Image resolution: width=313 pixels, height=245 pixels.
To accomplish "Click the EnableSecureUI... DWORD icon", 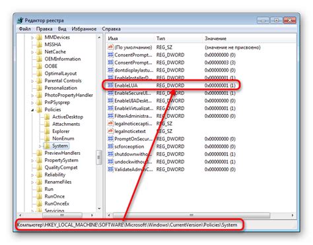I will (x=110, y=93).
